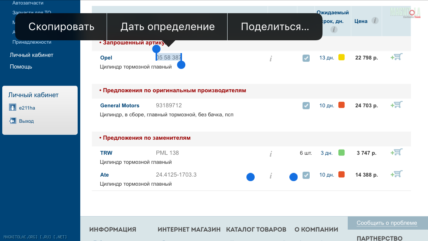
Task: Click the О КОМПАНИИ footer heading
Action: point(316,230)
